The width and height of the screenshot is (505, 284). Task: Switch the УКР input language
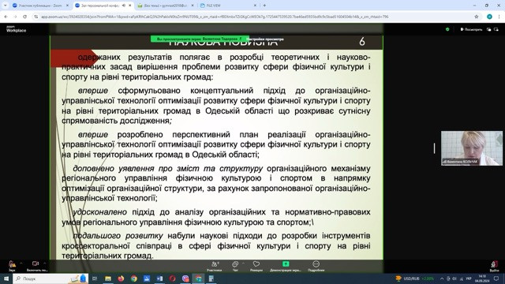click(469, 278)
